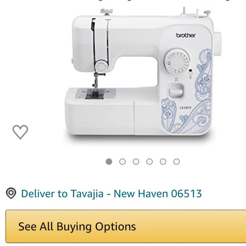Viewport: 246px width, 246px height.
Task: Open Deliver to Tavajia - New Haven 06513
Action: (x=111, y=193)
